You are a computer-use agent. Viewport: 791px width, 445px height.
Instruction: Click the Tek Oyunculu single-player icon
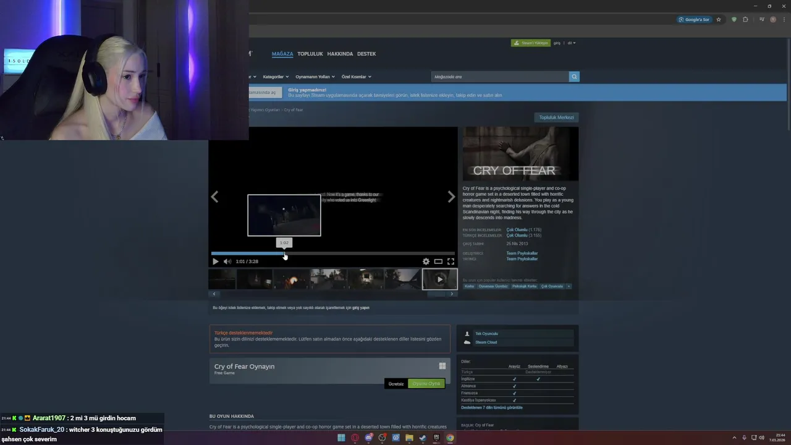coord(467,334)
